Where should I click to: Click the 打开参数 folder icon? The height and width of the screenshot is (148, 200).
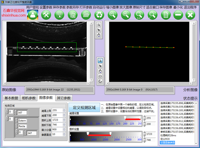[86, 15]
